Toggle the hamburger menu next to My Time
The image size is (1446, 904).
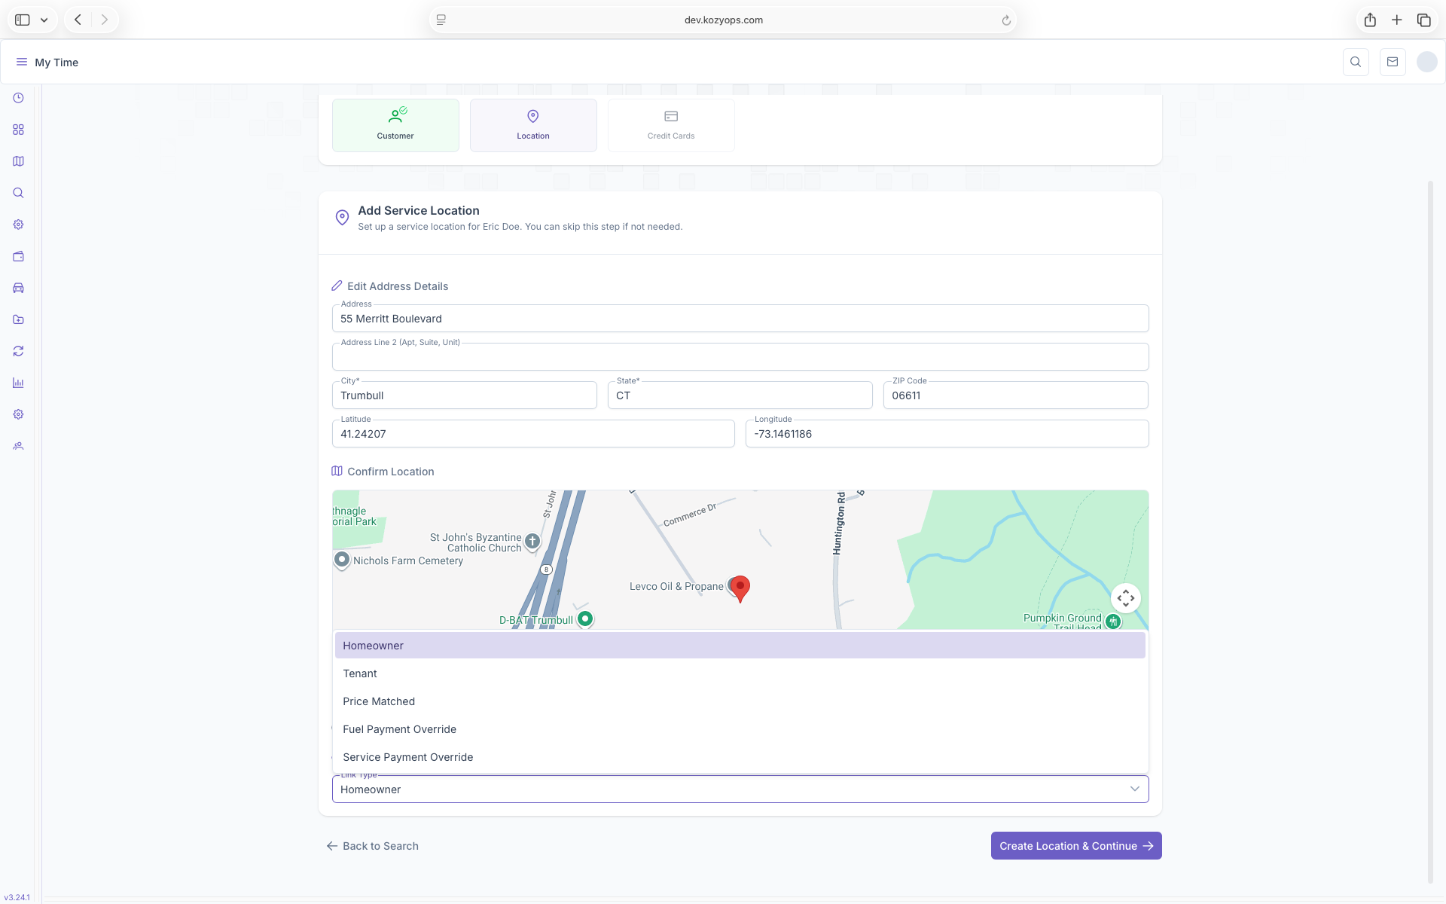click(x=21, y=63)
